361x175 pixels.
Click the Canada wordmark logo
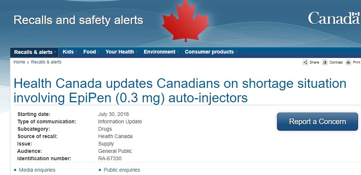click(334, 18)
